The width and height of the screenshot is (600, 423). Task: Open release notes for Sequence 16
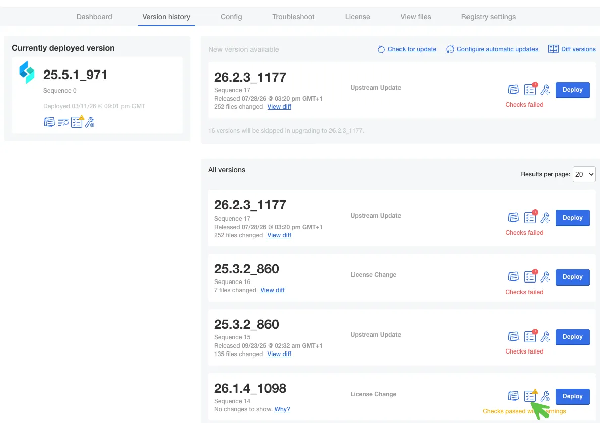[513, 277]
